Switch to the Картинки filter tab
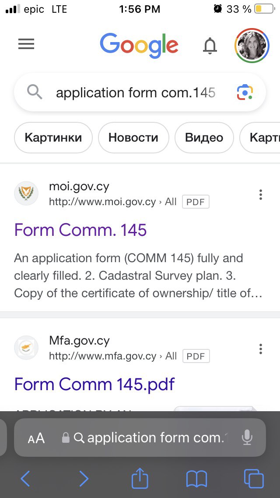The width and height of the screenshot is (280, 498). (53, 138)
